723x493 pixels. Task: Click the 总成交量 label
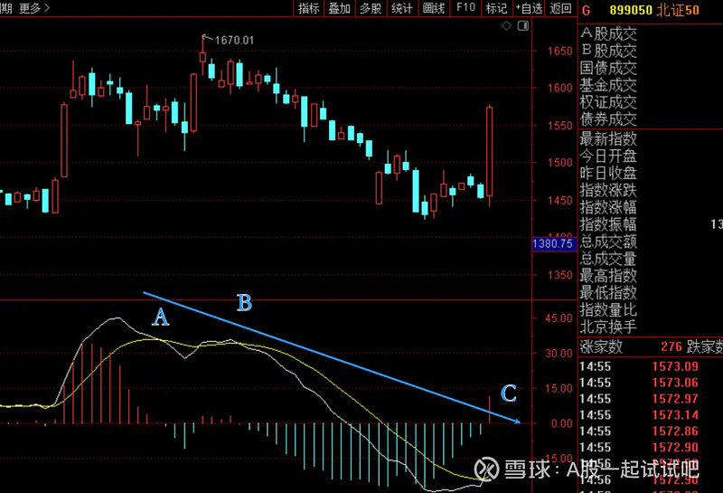coord(608,259)
